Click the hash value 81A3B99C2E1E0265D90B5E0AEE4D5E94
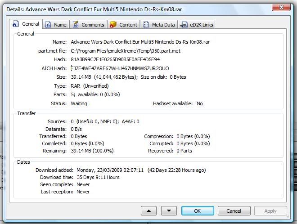Image resolution: width=297 pixels, height=224 pixels. pyautogui.click(x=115, y=59)
